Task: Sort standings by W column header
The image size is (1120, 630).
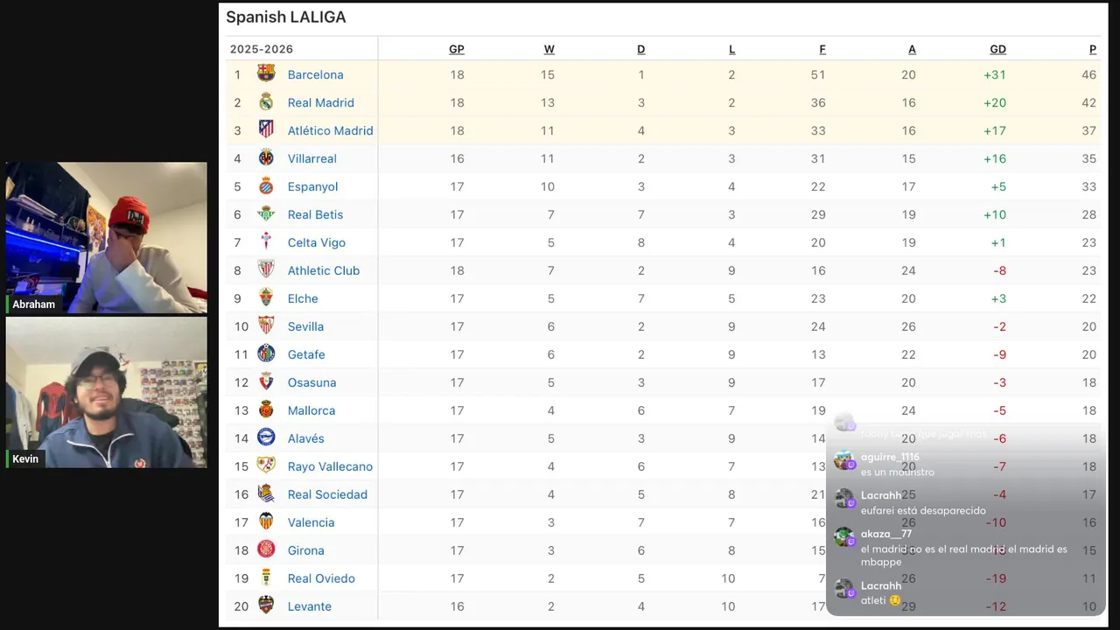Action: 549,49
